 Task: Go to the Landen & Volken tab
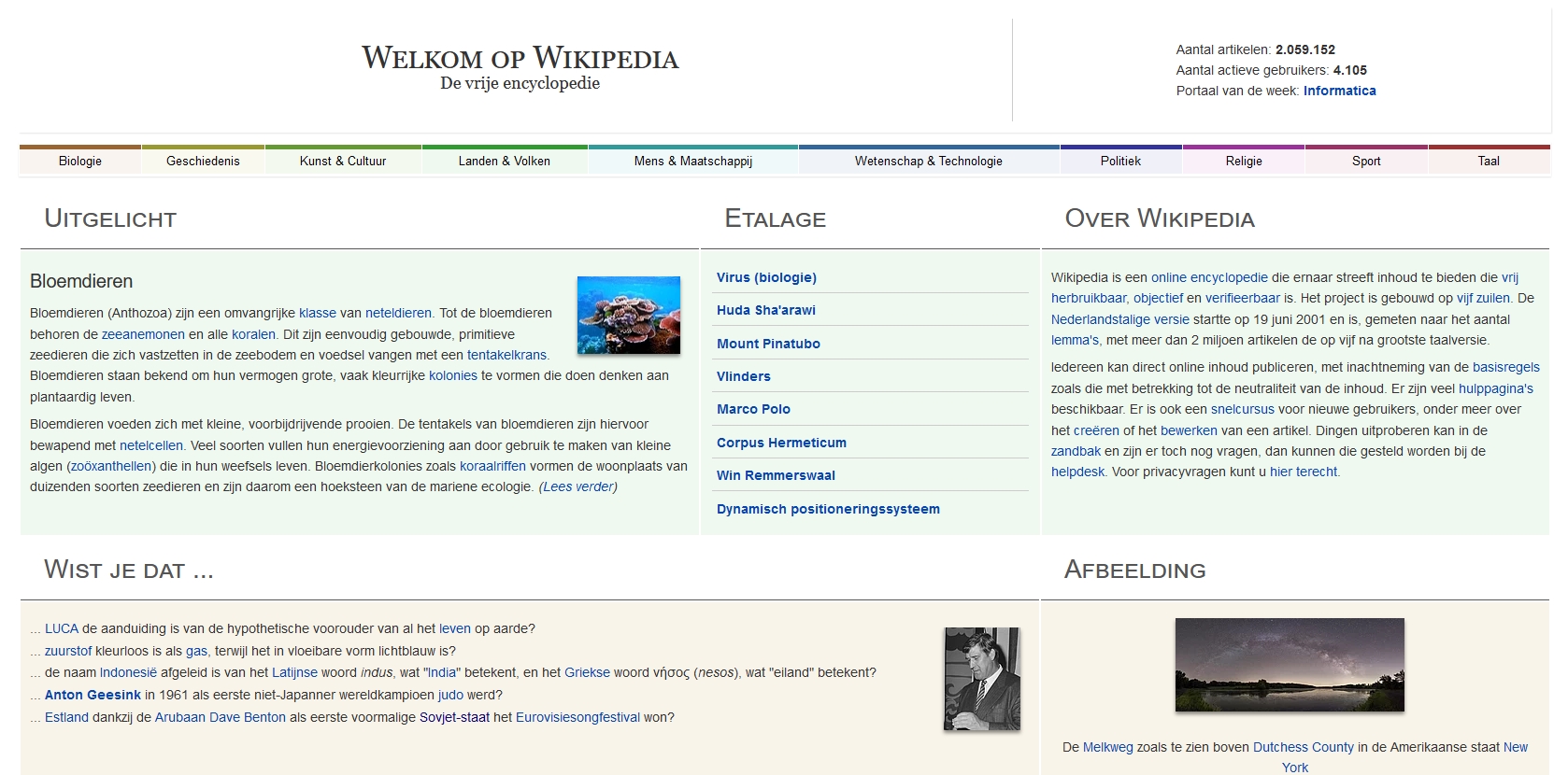tap(505, 161)
